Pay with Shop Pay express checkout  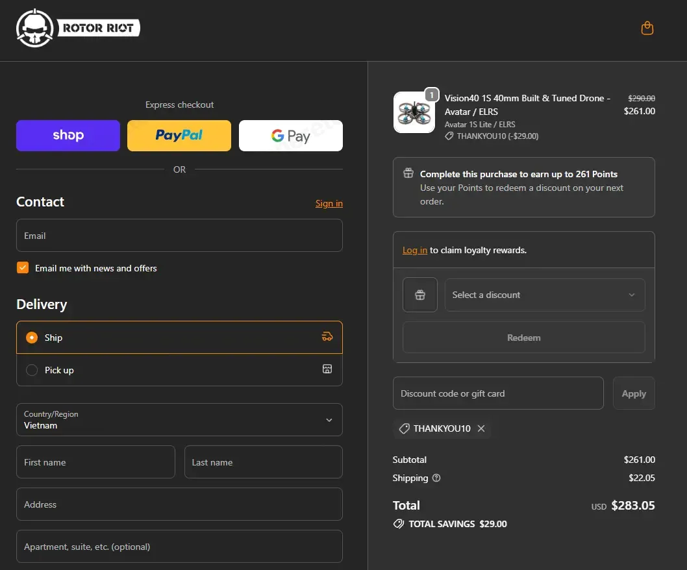pyautogui.click(x=68, y=136)
